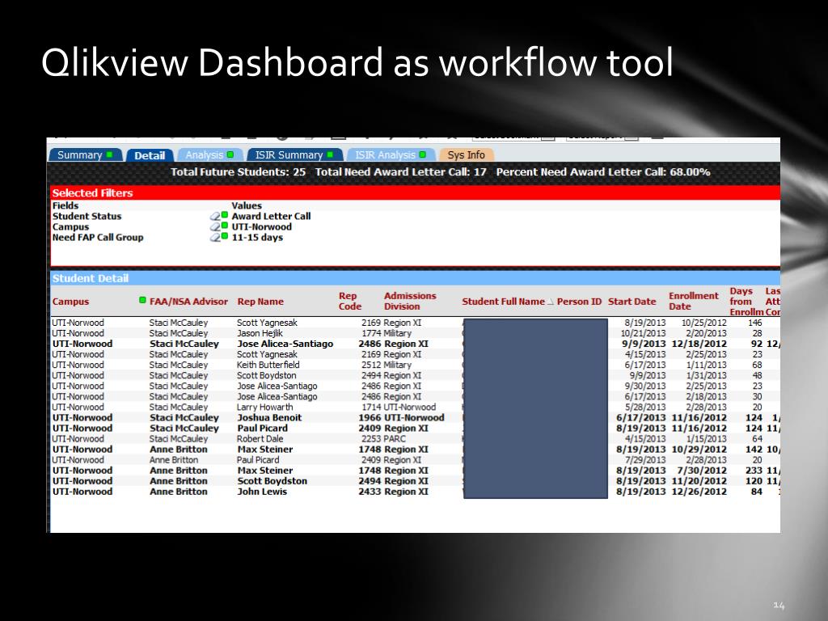Select '11-15 days' filter value
828x621 pixels.
pyautogui.click(x=257, y=238)
